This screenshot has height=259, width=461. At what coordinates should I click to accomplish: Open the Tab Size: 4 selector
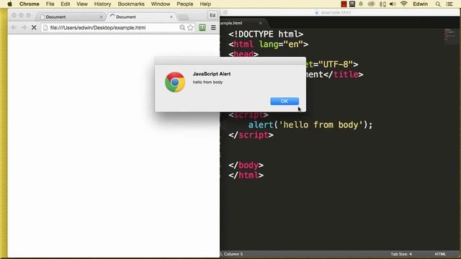coord(401,254)
